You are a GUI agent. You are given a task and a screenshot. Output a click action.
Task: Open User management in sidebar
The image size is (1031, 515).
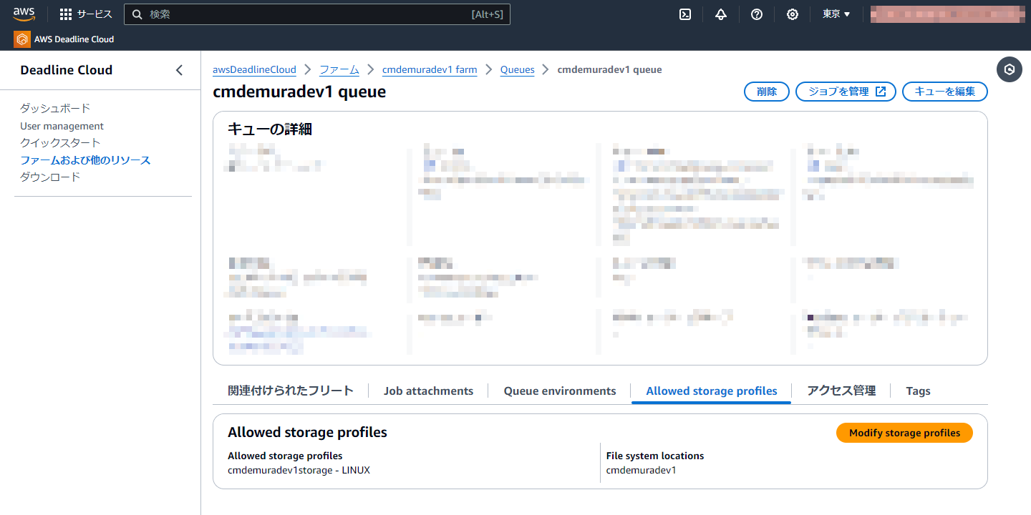(62, 126)
